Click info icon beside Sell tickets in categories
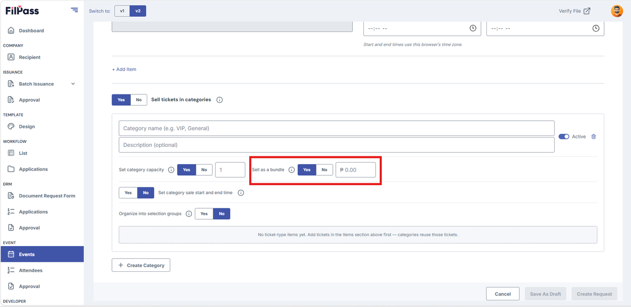Screen dimensions: 631x307 [220, 100]
